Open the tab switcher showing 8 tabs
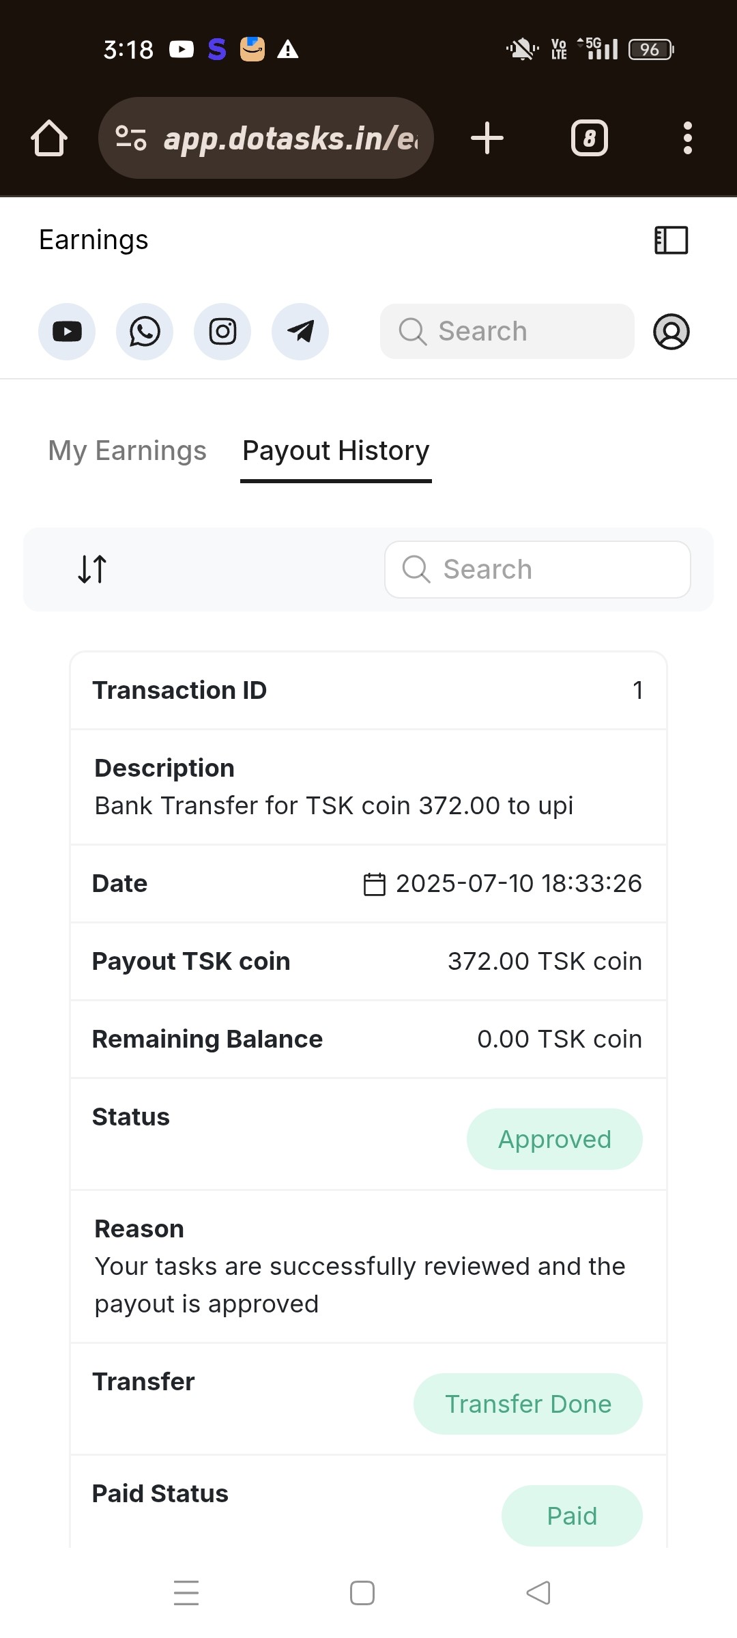The height and width of the screenshot is (1638, 737). 590,139
